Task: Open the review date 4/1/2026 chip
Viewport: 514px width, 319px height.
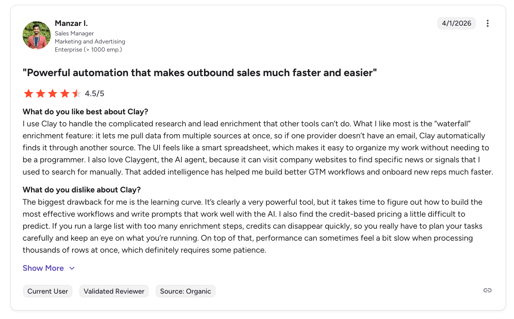Action: [x=456, y=23]
